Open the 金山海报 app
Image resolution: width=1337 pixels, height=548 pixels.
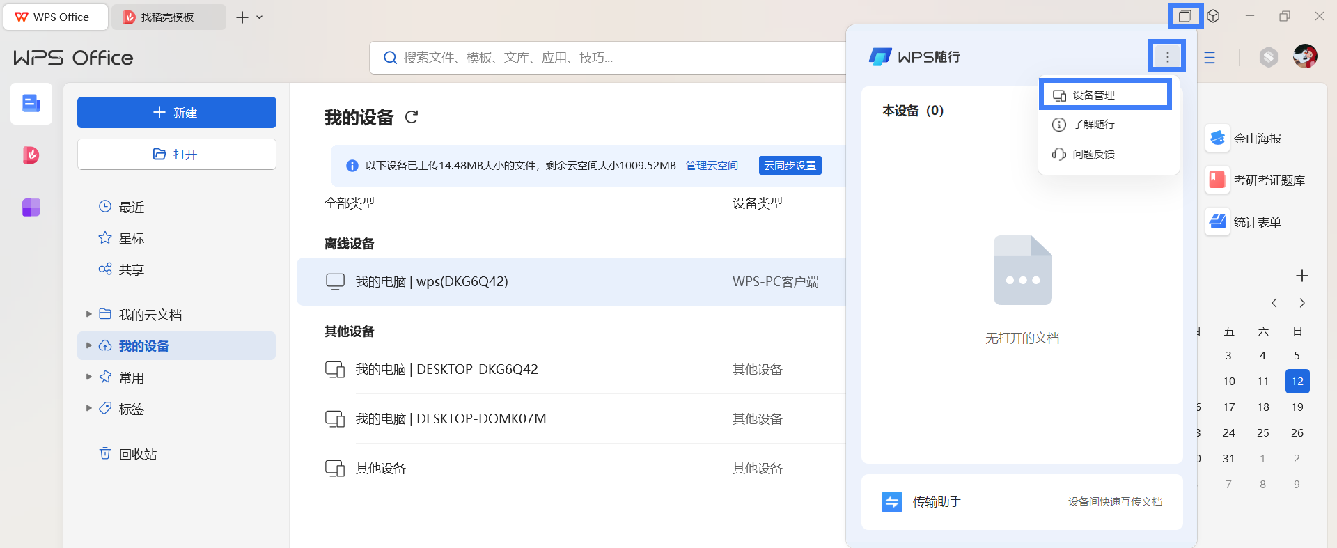1244,139
